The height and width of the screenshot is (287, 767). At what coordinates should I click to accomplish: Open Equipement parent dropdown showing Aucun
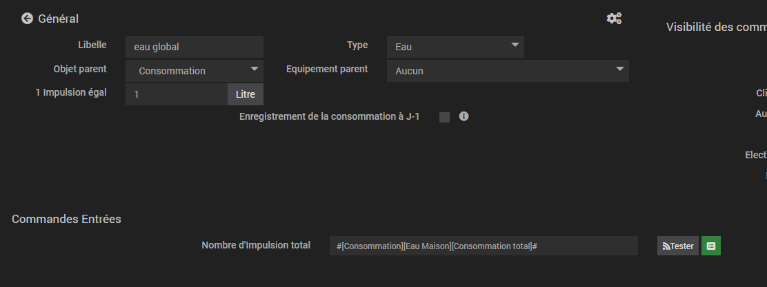click(508, 70)
